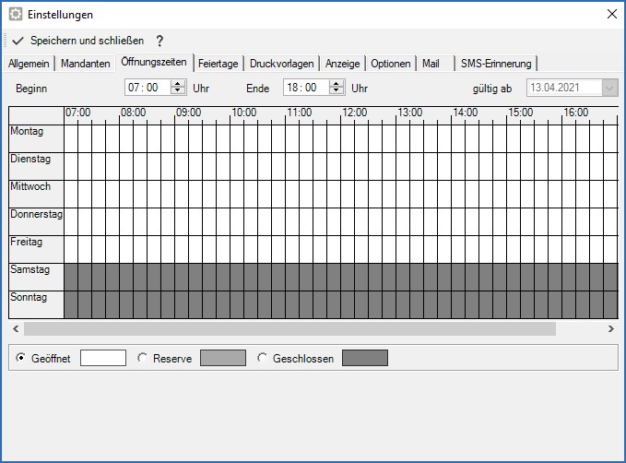The width and height of the screenshot is (626, 463).
Task: Open the Druckvorlagen tab
Action: 283,64
